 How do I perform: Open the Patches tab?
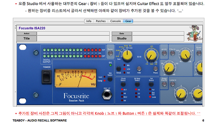(101, 21)
